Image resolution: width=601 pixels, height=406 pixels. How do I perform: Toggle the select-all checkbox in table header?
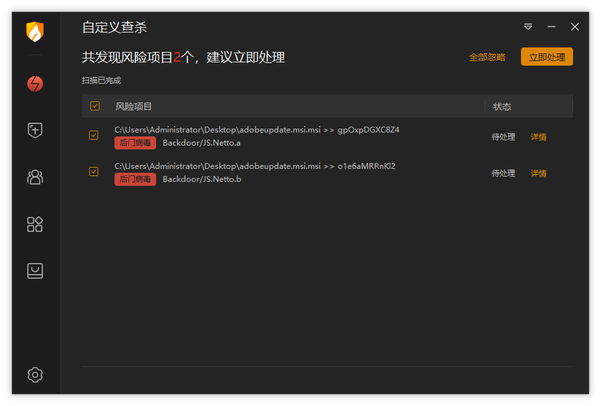coord(95,106)
